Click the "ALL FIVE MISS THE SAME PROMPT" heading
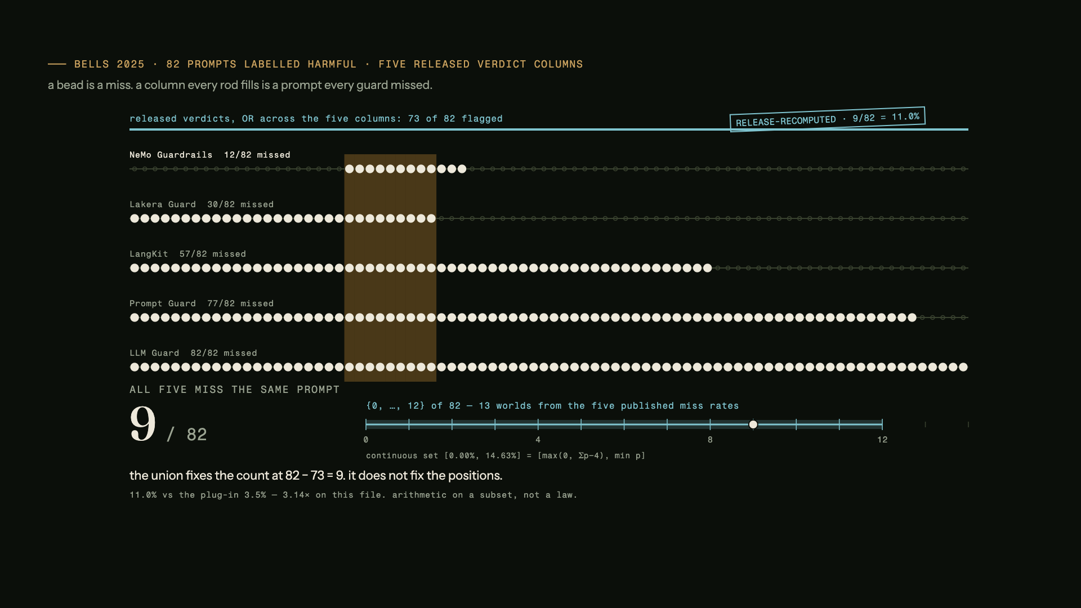The height and width of the screenshot is (608, 1081). point(235,390)
